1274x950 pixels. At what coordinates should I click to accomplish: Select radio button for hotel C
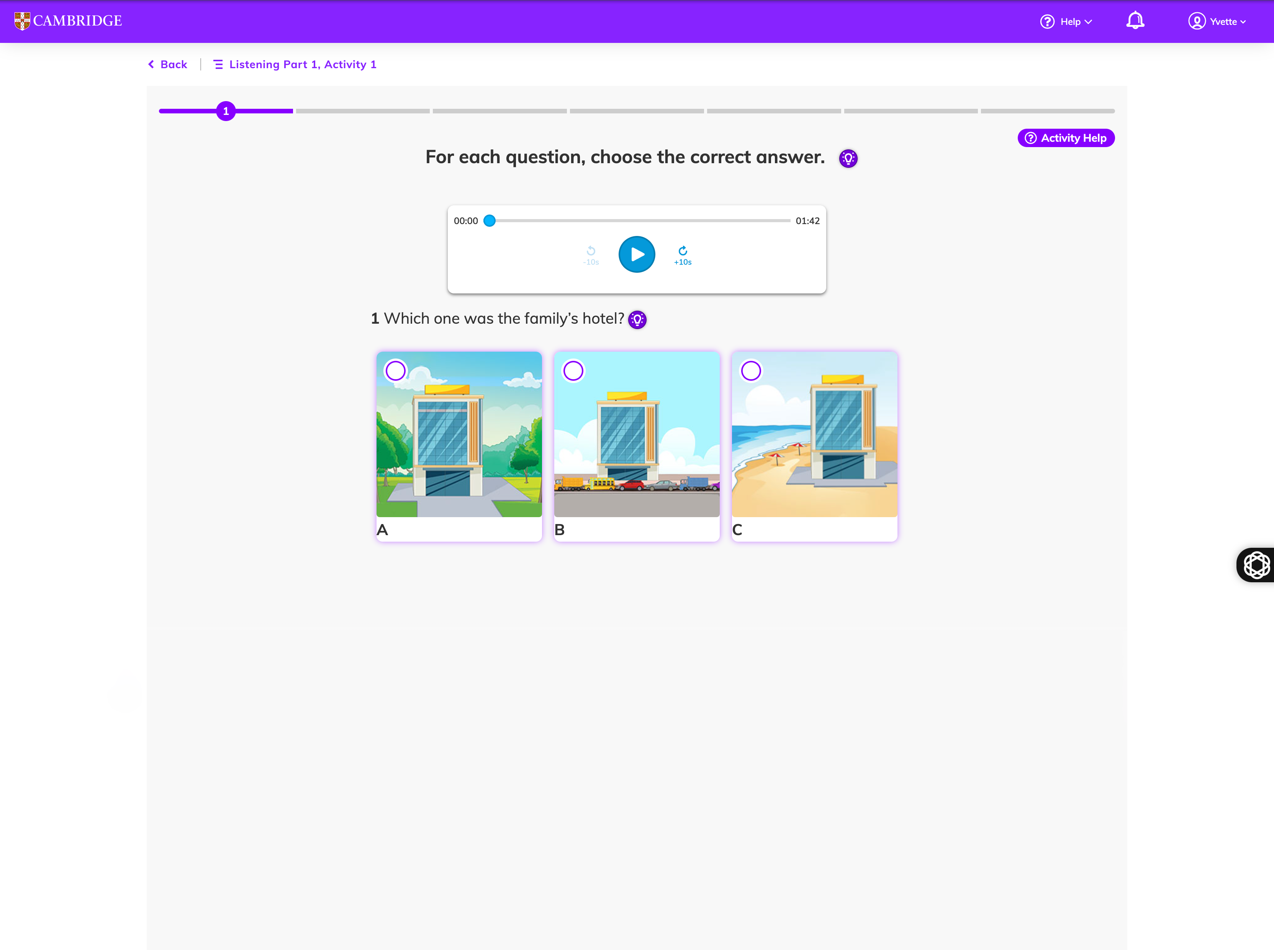point(751,370)
